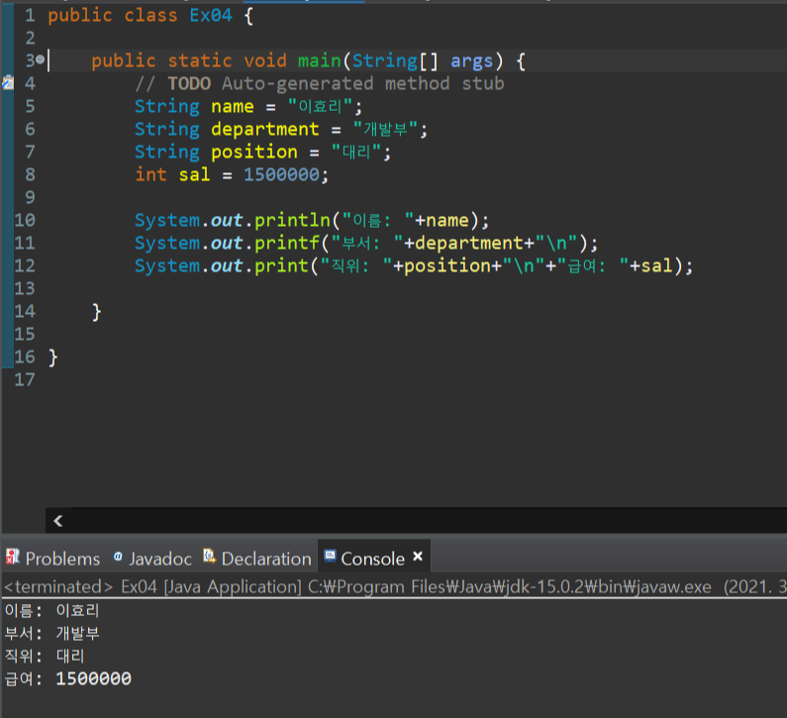Click line number 17 in gutter
This screenshot has width=787, height=718.
point(25,379)
